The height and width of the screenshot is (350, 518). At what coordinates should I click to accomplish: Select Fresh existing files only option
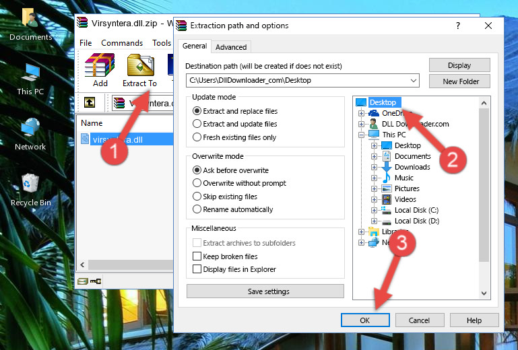coord(197,137)
